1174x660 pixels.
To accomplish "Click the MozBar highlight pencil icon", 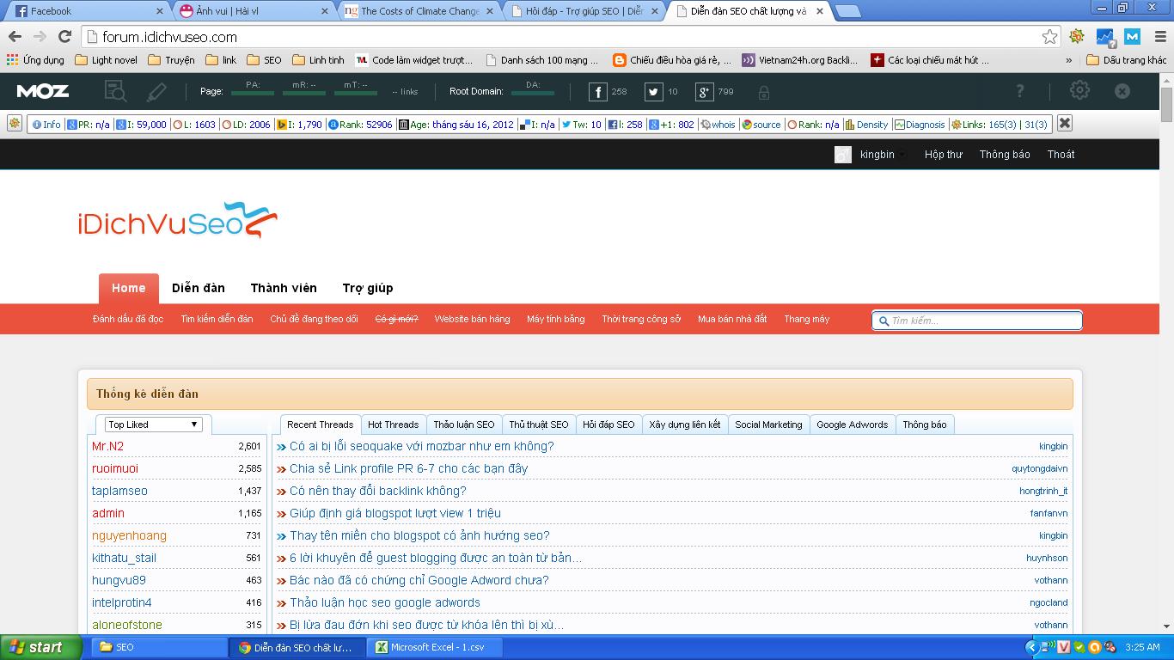I will (156, 91).
